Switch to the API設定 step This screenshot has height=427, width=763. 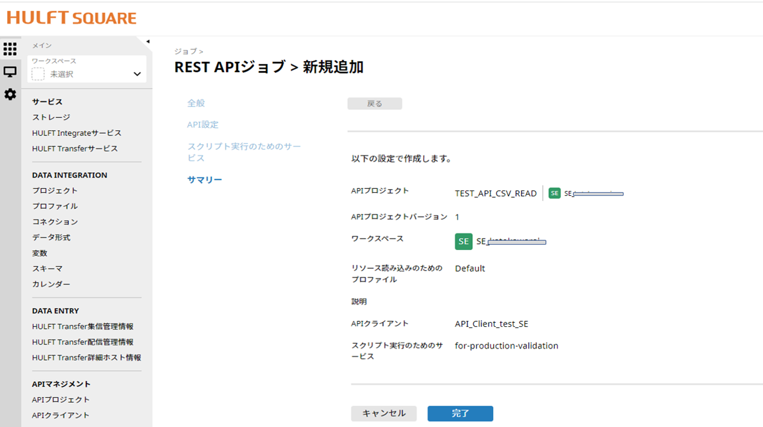click(x=204, y=125)
